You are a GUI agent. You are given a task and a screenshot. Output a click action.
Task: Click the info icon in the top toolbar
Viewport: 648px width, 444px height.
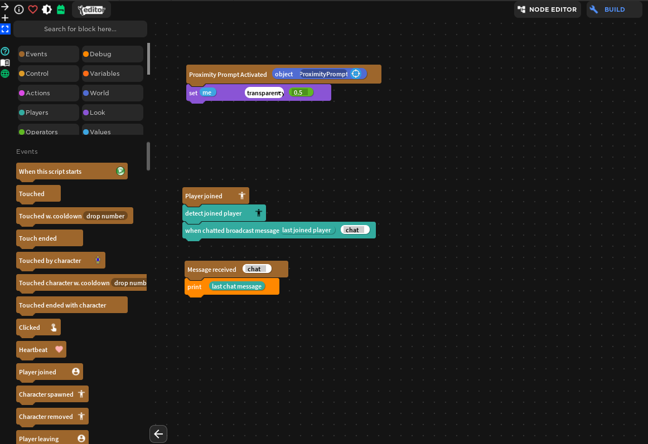click(19, 9)
